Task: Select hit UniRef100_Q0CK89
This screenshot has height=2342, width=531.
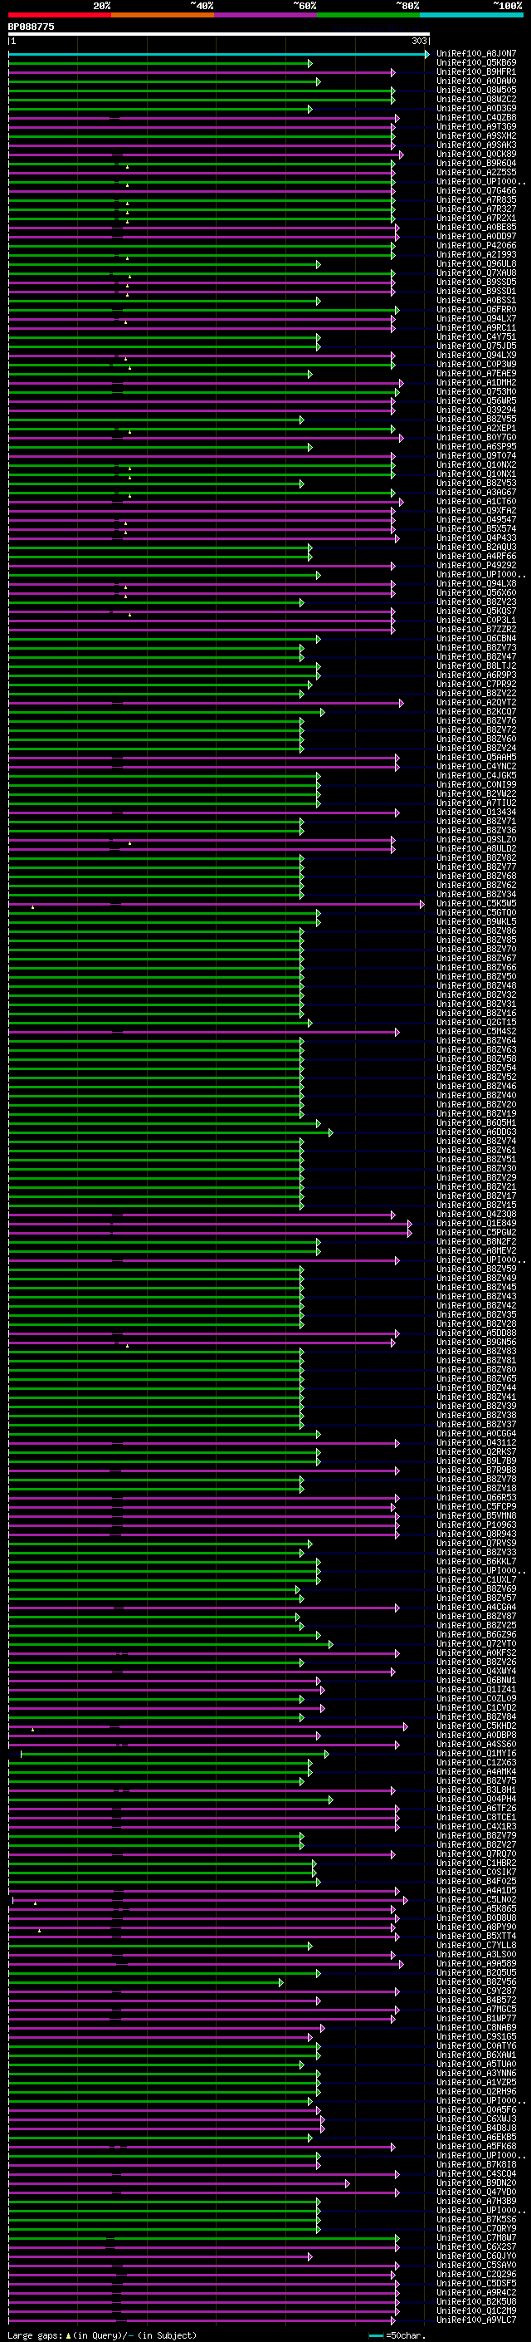Action: pyautogui.click(x=475, y=155)
